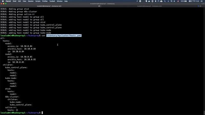The height and width of the screenshot is (115, 205).
Task: Click the location arrow menu bar icon
Action: click(137, 1)
